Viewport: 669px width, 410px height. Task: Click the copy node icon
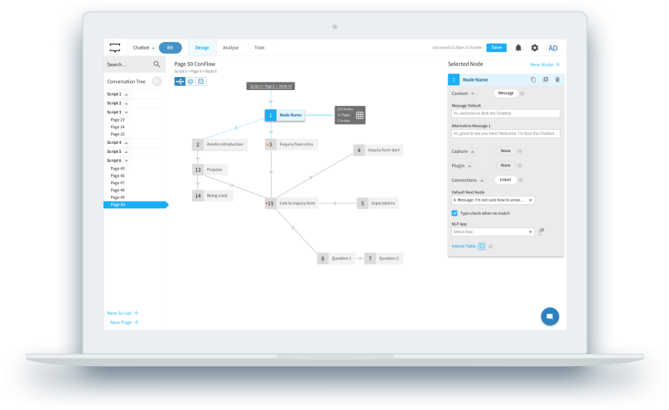pyautogui.click(x=532, y=79)
